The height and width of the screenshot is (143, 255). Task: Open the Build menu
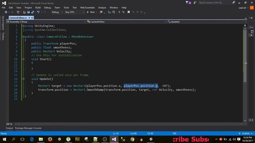(x=38, y=8)
